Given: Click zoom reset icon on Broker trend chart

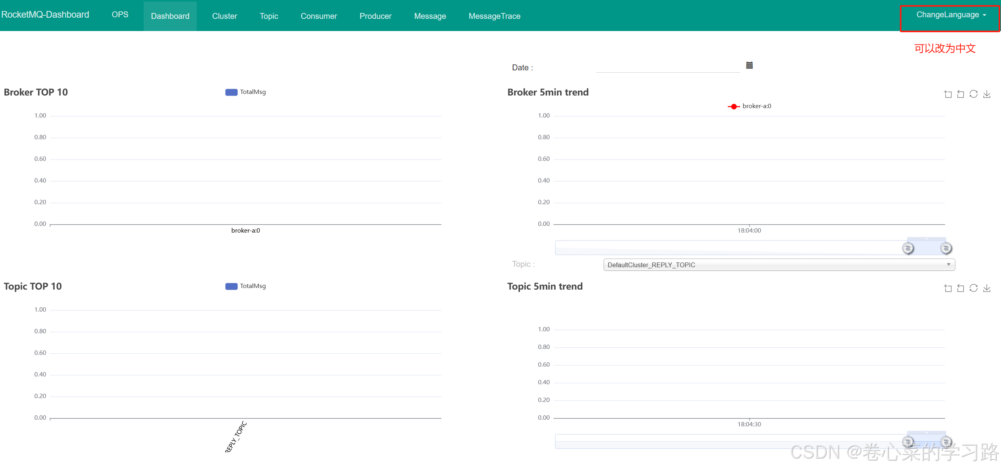Looking at the screenshot, I should coord(960,94).
